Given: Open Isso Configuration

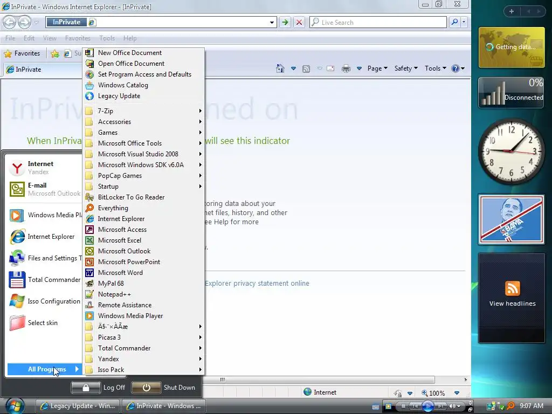Looking at the screenshot, I should [x=44, y=301].
